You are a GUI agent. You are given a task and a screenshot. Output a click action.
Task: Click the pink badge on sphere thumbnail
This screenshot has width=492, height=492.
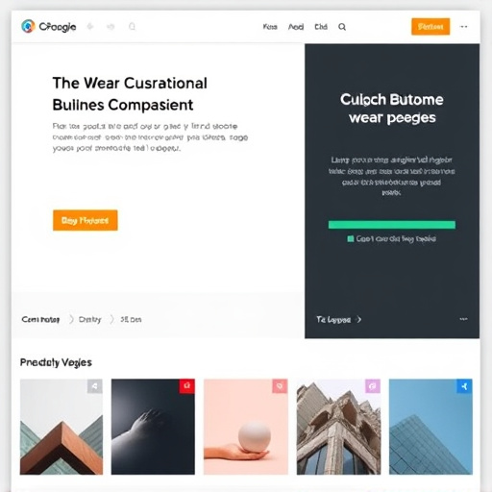pos(280,386)
